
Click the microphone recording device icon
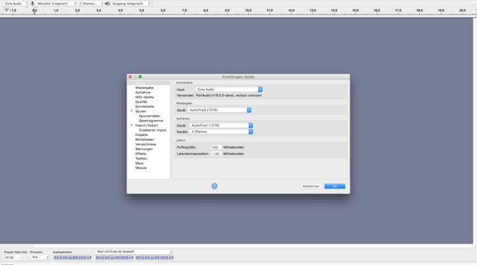click(32, 4)
